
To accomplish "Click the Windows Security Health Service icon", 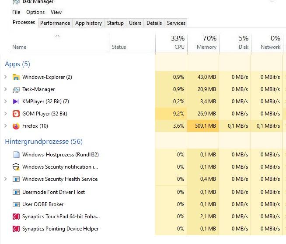I will pos(16,179).
